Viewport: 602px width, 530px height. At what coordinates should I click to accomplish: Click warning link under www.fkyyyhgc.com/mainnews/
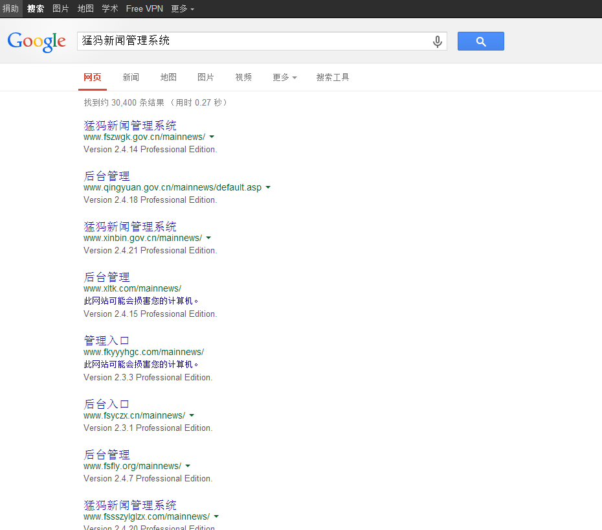point(141,364)
